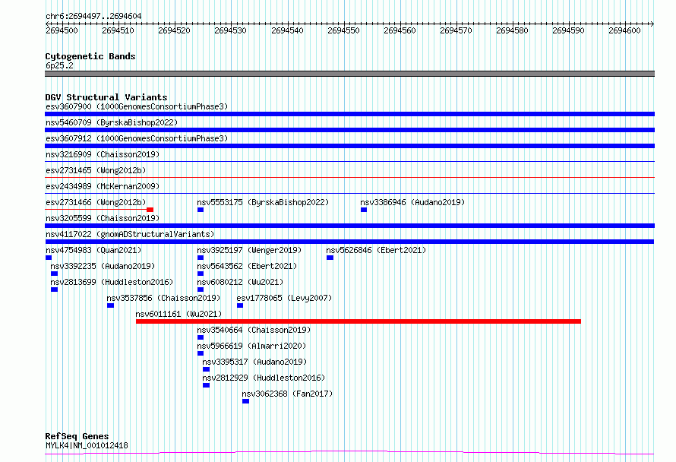
Task: Click the blue marker under nsv2813699
Action: click(x=54, y=290)
